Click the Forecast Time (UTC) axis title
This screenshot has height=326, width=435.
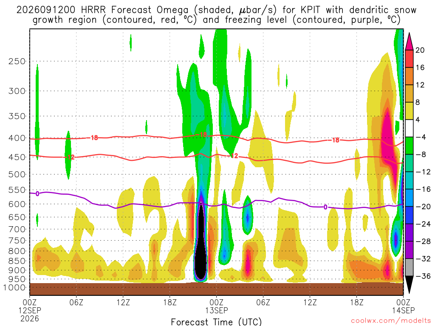(216, 322)
